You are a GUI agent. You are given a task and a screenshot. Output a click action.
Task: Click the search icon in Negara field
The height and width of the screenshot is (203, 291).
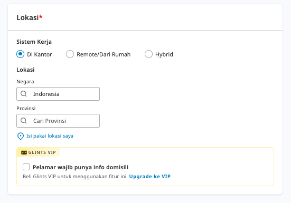24,94
